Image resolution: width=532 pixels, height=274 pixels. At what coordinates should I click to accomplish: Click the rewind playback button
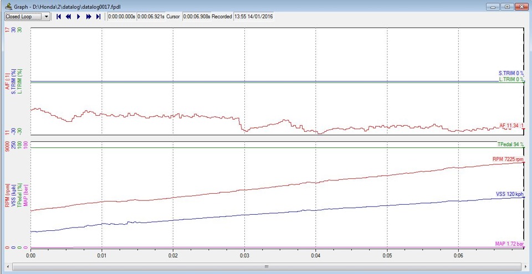pyautogui.click(x=69, y=16)
